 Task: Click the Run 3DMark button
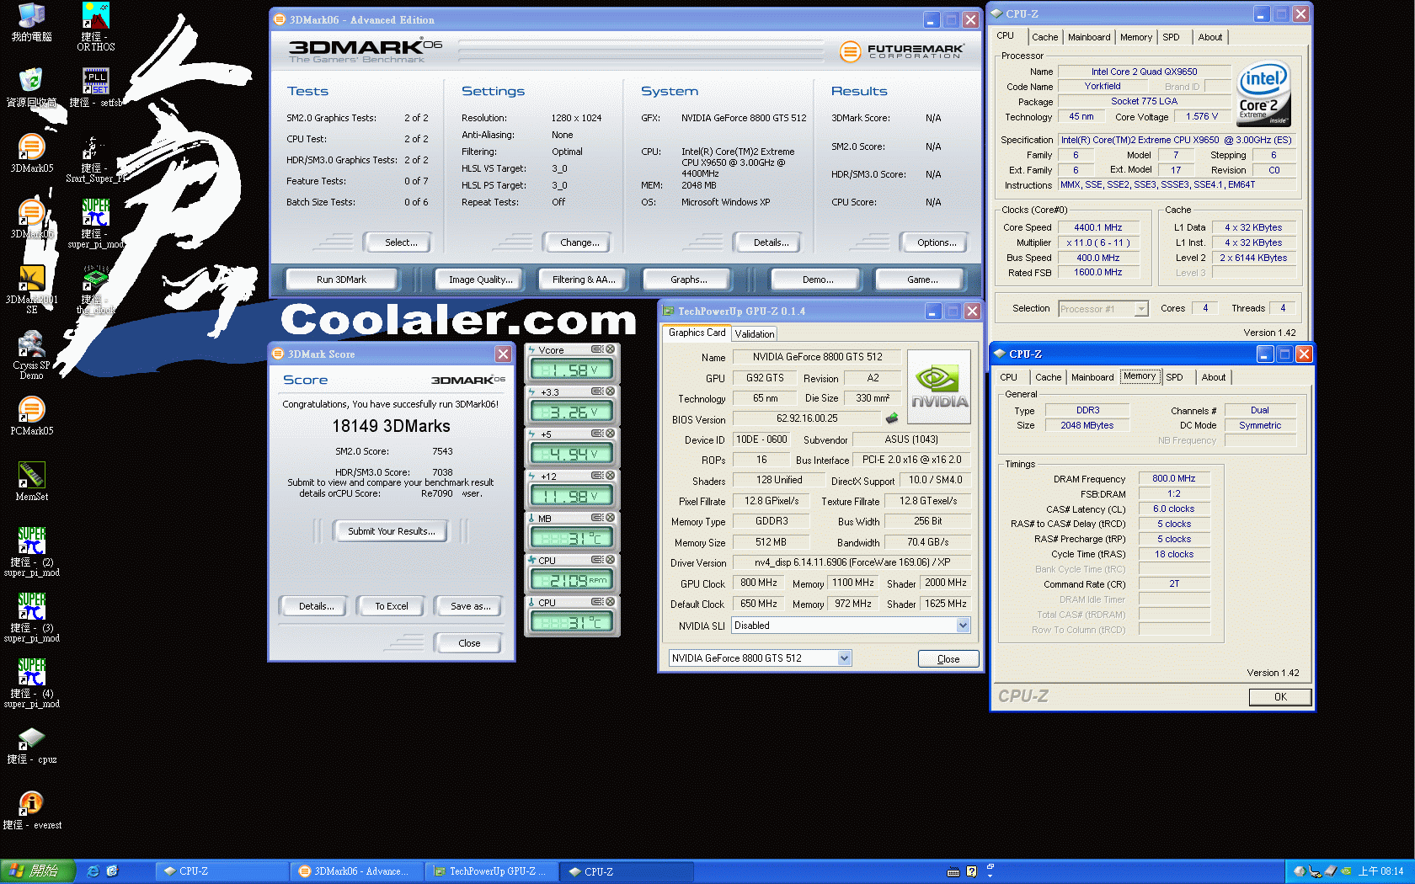341,280
